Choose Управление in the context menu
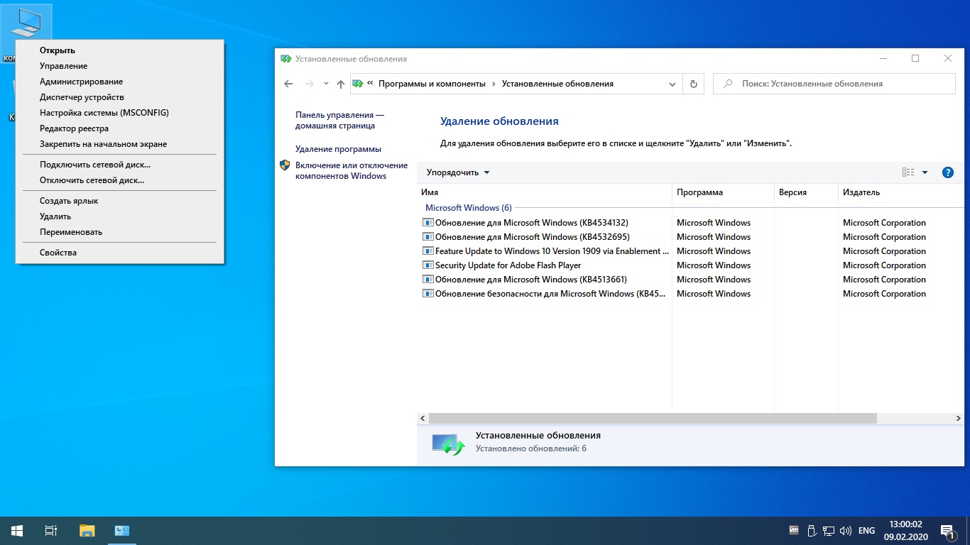 pyautogui.click(x=119, y=66)
